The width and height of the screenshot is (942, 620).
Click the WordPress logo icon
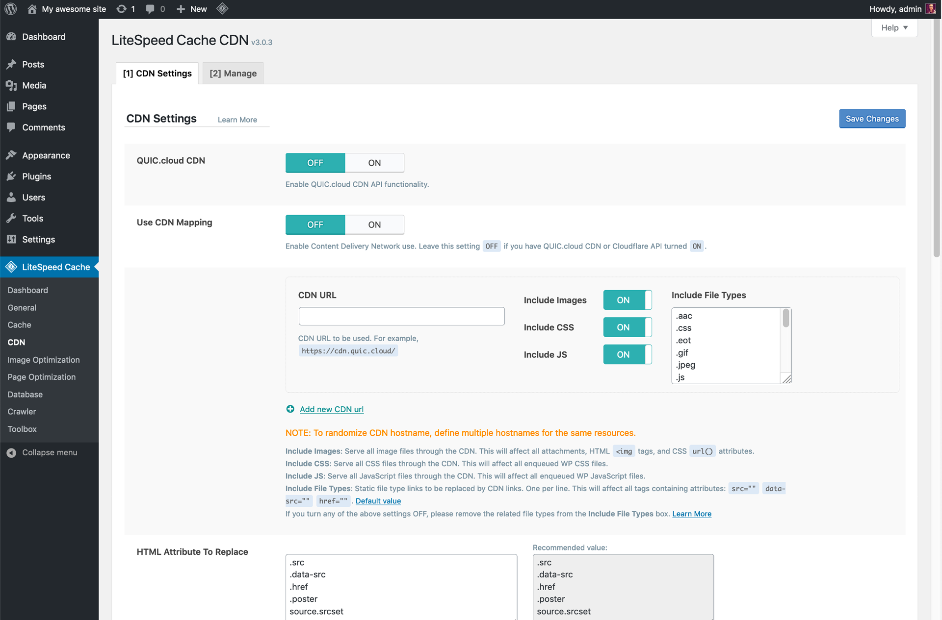[11, 9]
